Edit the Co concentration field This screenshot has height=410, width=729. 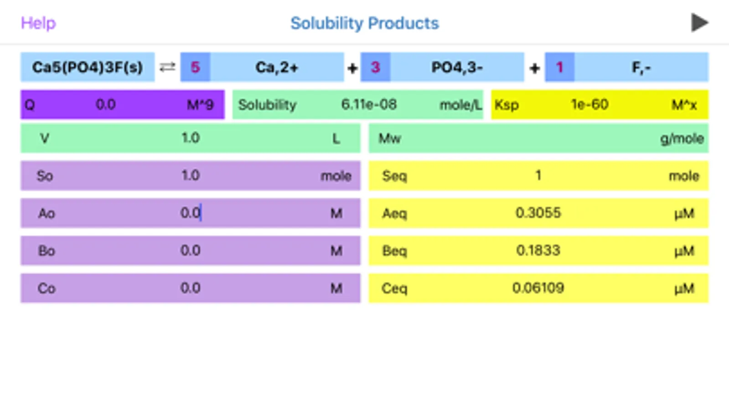[x=190, y=288]
